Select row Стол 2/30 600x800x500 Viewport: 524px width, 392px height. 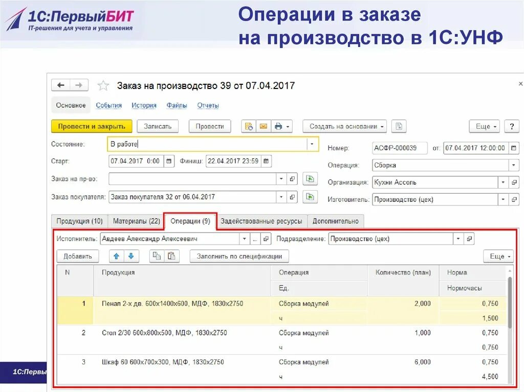tap(282, 340)
